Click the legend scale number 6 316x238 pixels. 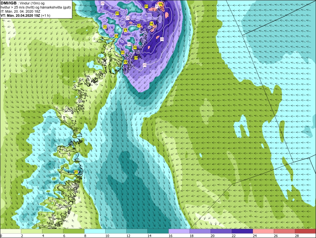[x=64, y=236]
